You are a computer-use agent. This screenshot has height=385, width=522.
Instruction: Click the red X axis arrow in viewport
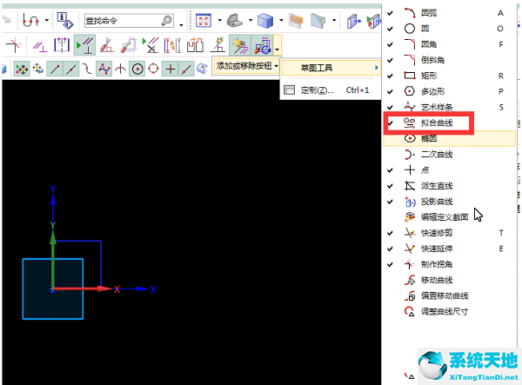(83, 289)
